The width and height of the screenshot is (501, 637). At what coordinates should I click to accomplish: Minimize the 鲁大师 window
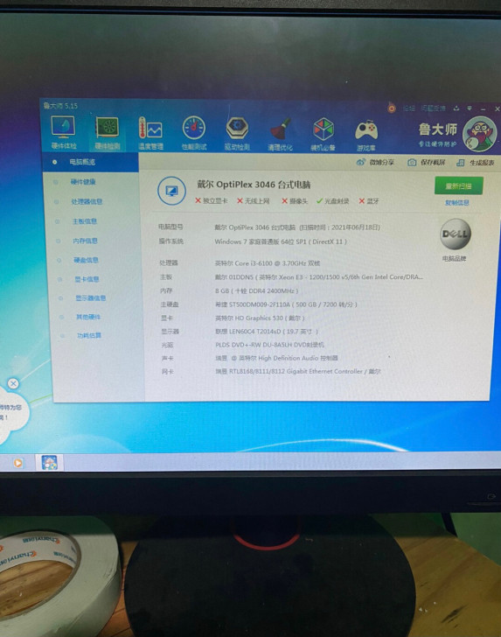[484, 108]
